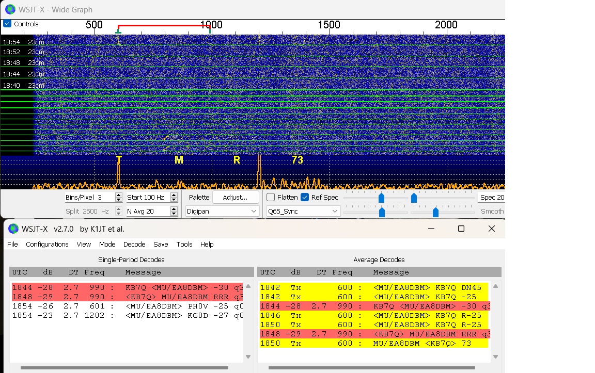
Task: Click the 18:48 23cm waterfall timestamp
Action: click(24, 62)
